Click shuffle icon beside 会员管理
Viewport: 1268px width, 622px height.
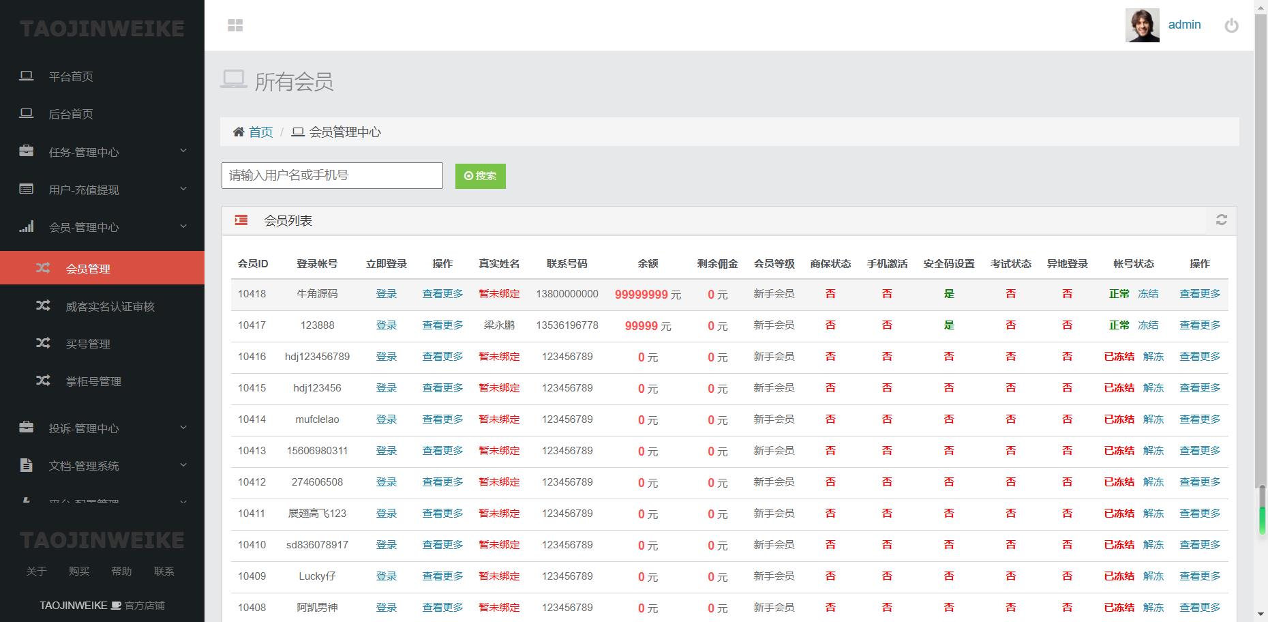pos(43,268)
